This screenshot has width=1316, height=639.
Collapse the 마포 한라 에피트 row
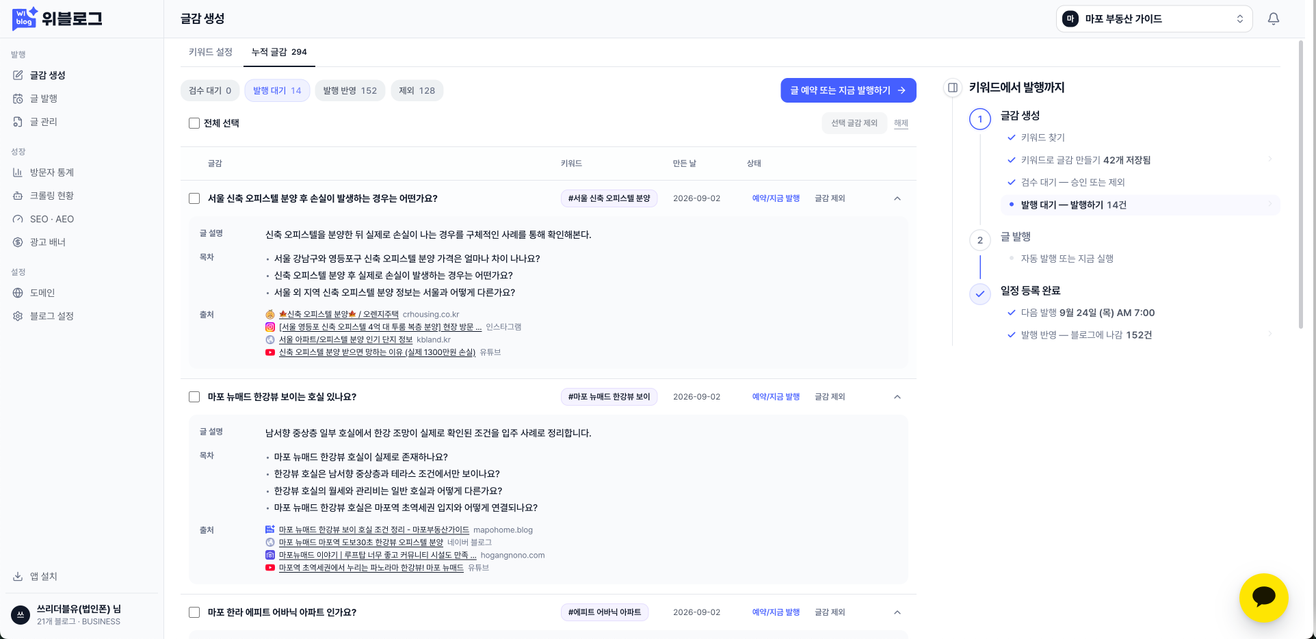[x=897, y=612]
